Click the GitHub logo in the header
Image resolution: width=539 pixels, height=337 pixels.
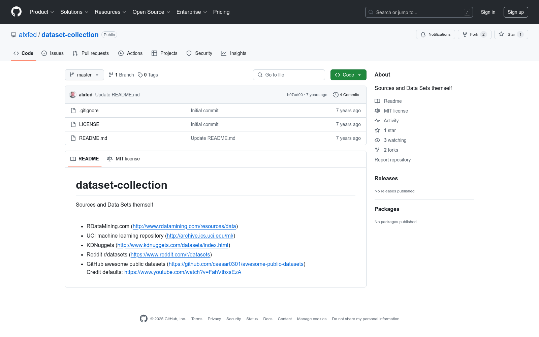16,12
